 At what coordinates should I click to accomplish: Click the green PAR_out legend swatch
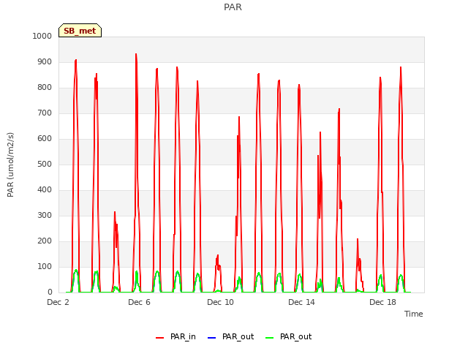269,338
